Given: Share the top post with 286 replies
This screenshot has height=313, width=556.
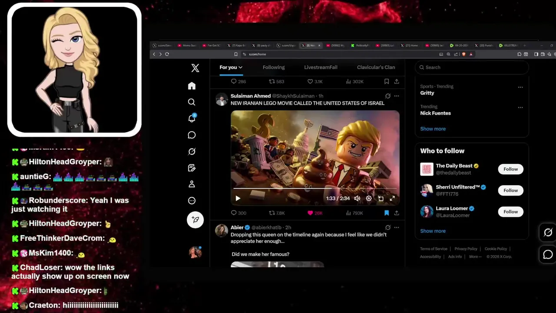Looking at the screenshot, I should pos(397,81).
